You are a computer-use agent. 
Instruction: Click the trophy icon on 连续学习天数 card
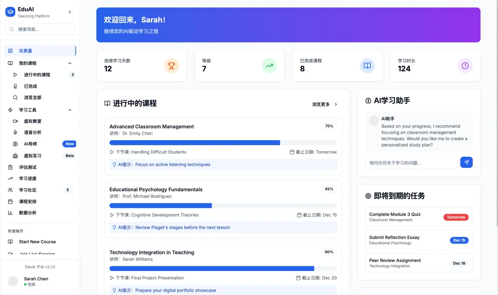[x=171, y=66]
